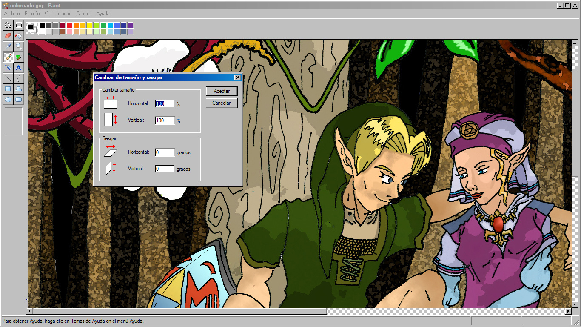Pick the white palette swatch
This screenshot has width=581, height=327.
[42, 32]
